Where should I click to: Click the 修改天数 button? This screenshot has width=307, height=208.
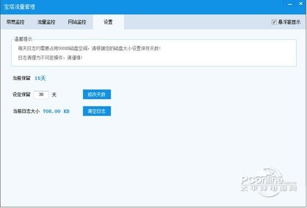[x=97, y=94]
